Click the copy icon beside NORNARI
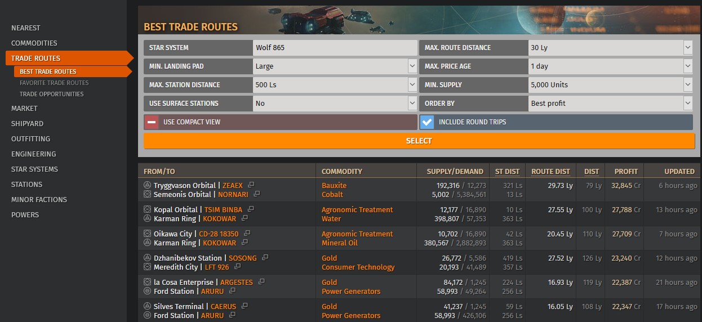702x322 pixels. (x=257, y=194)
